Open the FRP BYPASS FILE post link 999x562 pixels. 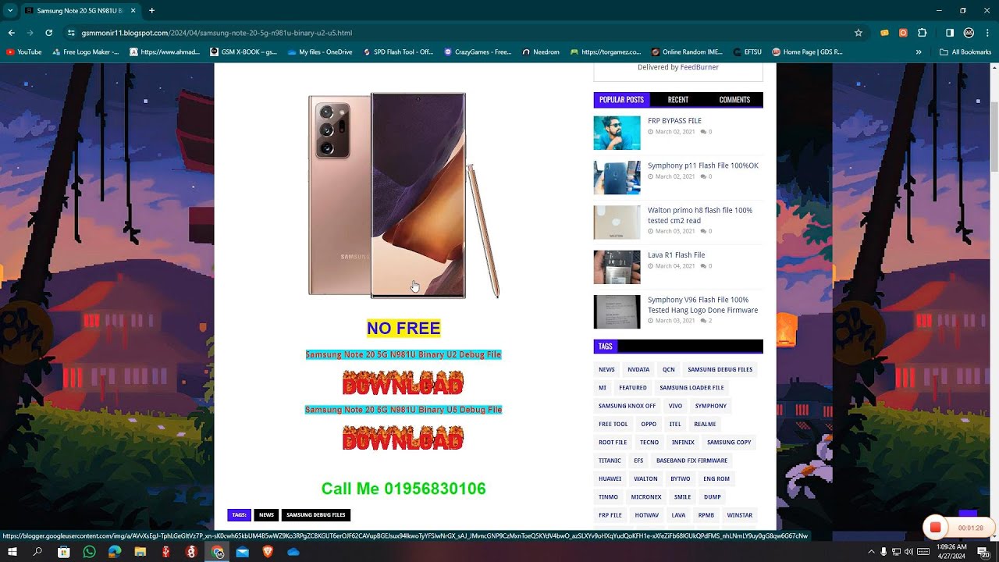(x=674, y=121)
